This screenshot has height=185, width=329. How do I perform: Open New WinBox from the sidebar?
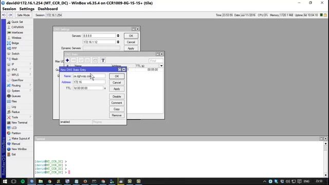click(19, 149)
